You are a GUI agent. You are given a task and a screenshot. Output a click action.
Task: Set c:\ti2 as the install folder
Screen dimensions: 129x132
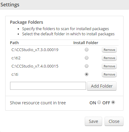87,58
